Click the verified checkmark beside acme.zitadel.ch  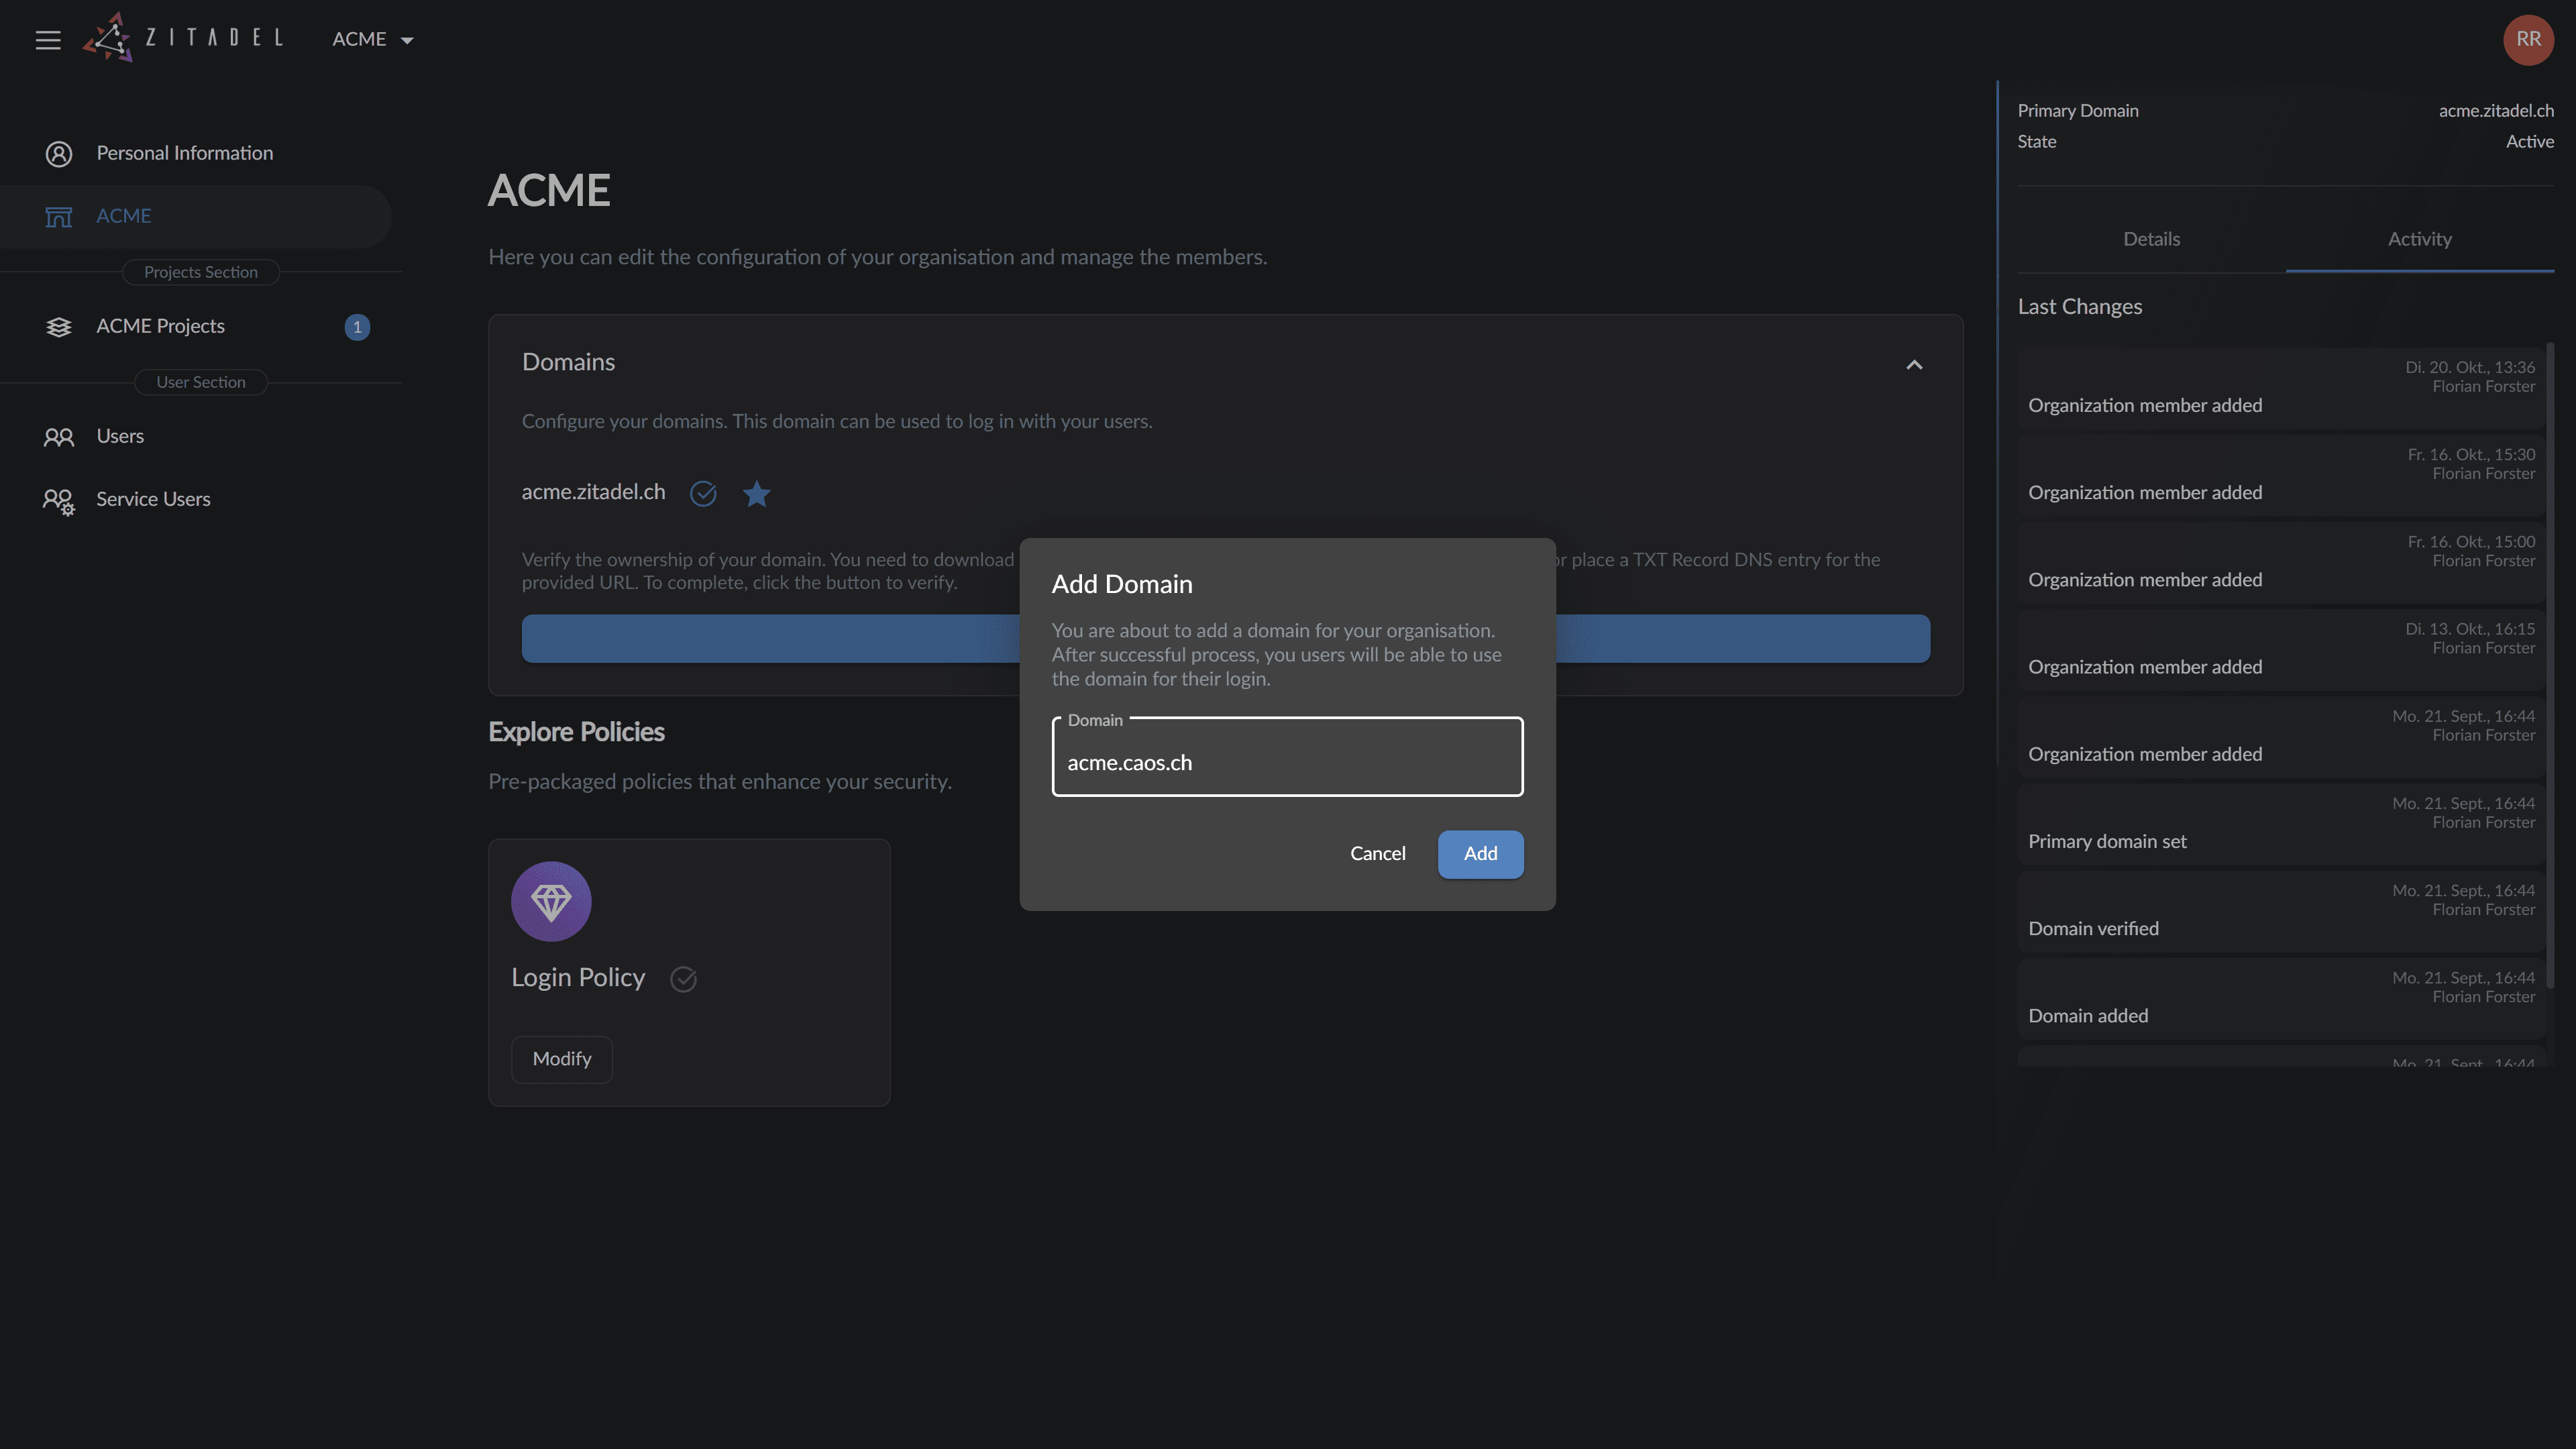(703, 494)
